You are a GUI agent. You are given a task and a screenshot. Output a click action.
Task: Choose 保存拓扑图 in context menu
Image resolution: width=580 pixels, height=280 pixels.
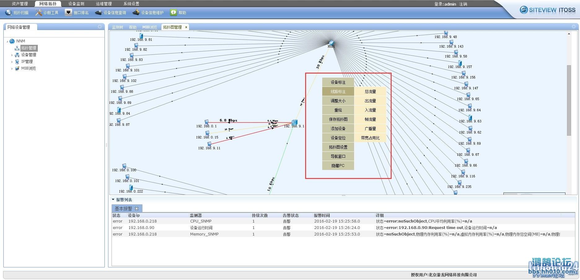[x=338, y=119]
